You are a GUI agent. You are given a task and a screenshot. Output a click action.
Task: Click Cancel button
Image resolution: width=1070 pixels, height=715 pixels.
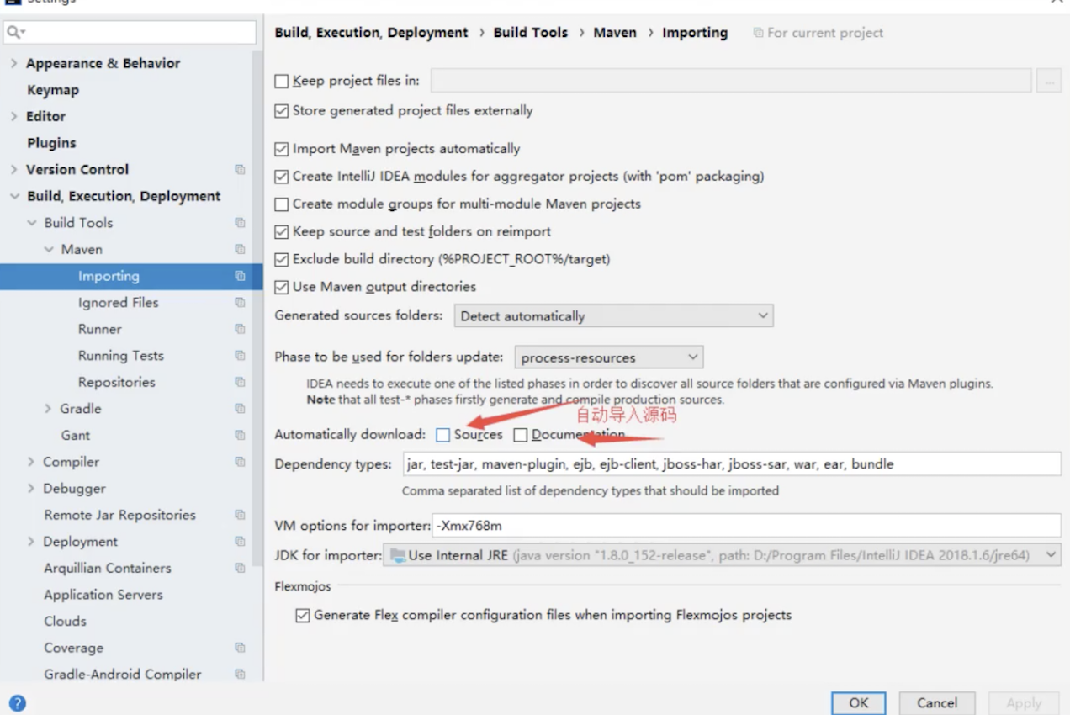coord(937,703)
